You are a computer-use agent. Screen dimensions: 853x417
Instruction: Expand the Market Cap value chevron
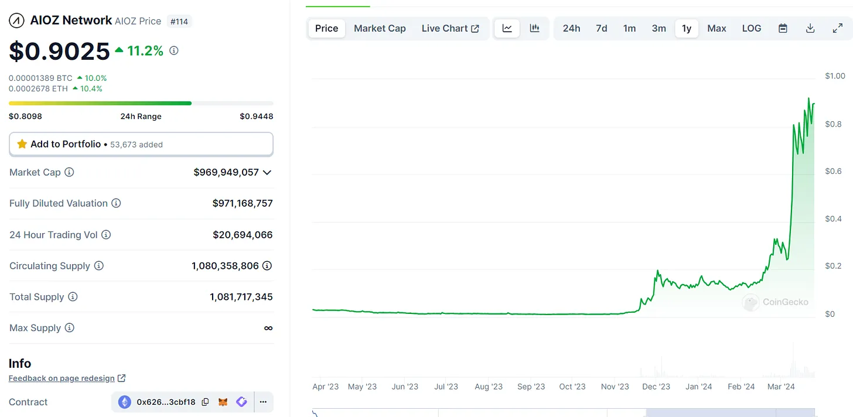[x=267, y=172]
